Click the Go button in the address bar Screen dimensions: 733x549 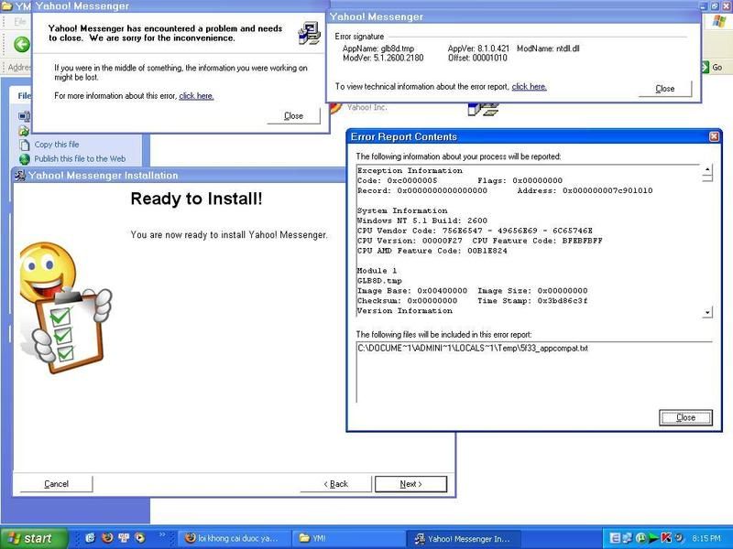tap(712, 67)
